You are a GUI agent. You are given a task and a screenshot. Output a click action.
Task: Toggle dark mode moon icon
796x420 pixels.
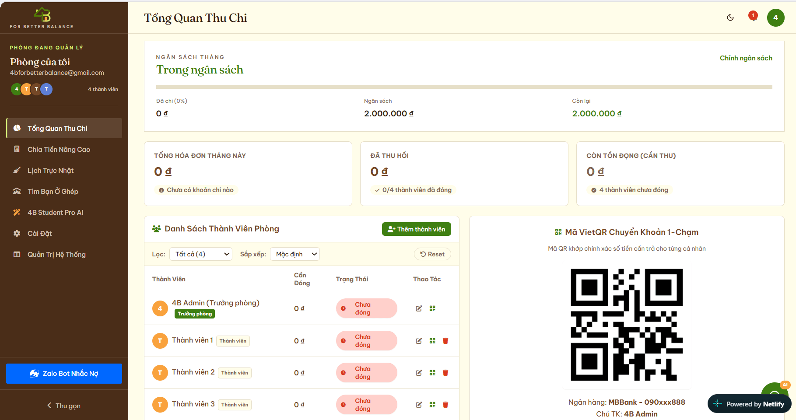pos(730,17)
